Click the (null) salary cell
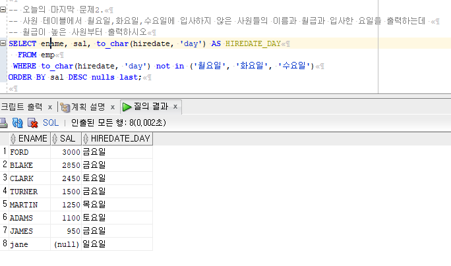Viewport: 451px width, 266px height. pos(66,244)
